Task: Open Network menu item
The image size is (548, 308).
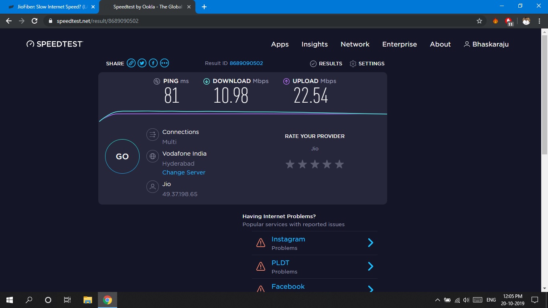Action: [x=355, y=44]
